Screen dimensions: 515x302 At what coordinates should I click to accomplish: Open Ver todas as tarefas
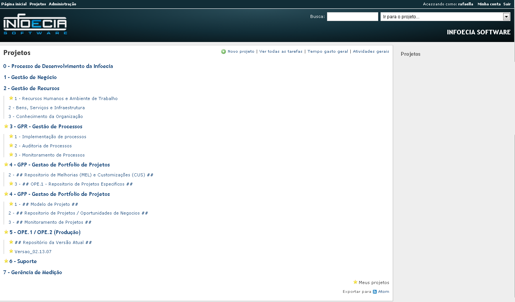point(281,52)
